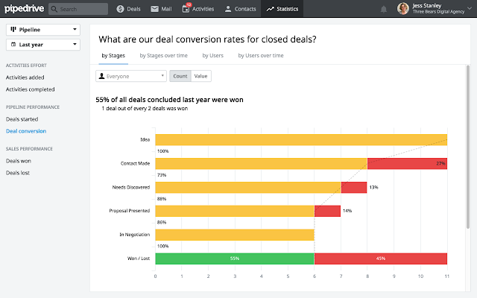Click the green 55% won bar
The height and width of the screenshot is (298, 477).
pos(235,259)
